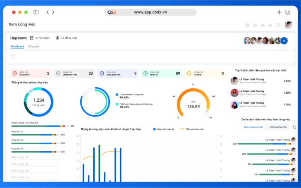Image resolution: width=301 pixels, height=188 pixels.
Task: Open the Đã quá hạn card showing 2
Action: coord(31,73)
